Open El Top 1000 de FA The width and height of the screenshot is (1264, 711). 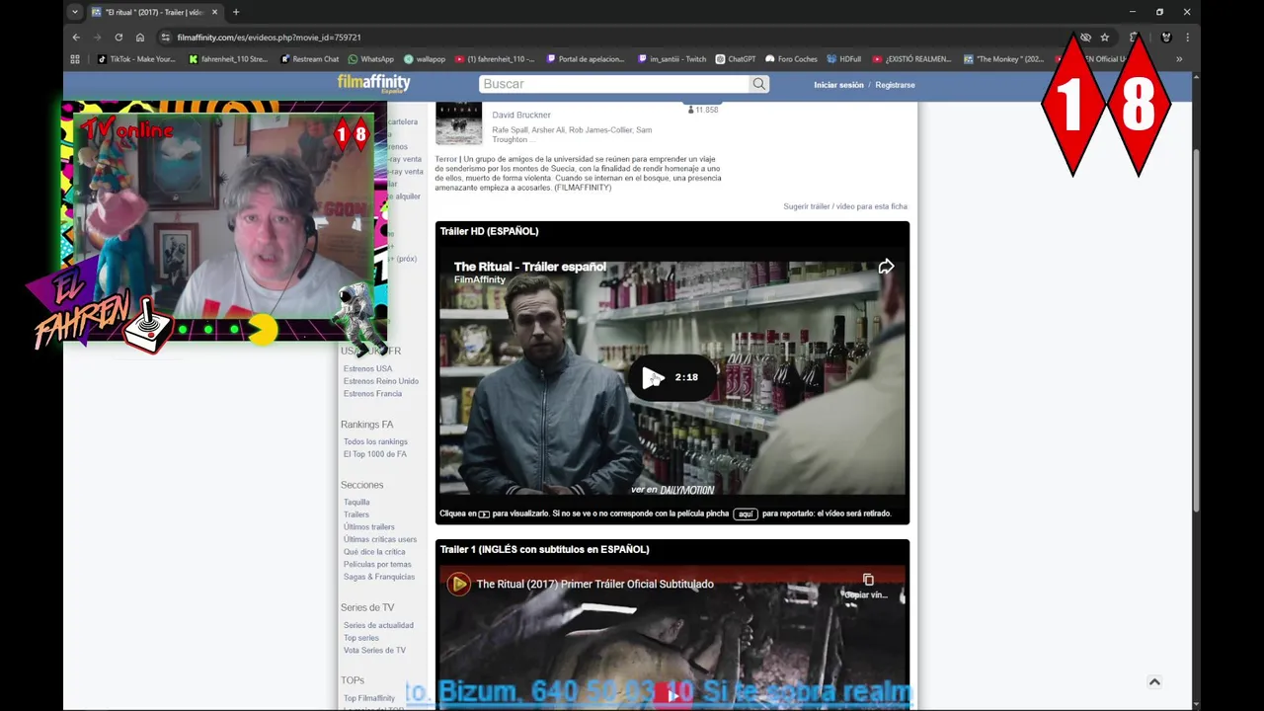click(x=375, y=454)
